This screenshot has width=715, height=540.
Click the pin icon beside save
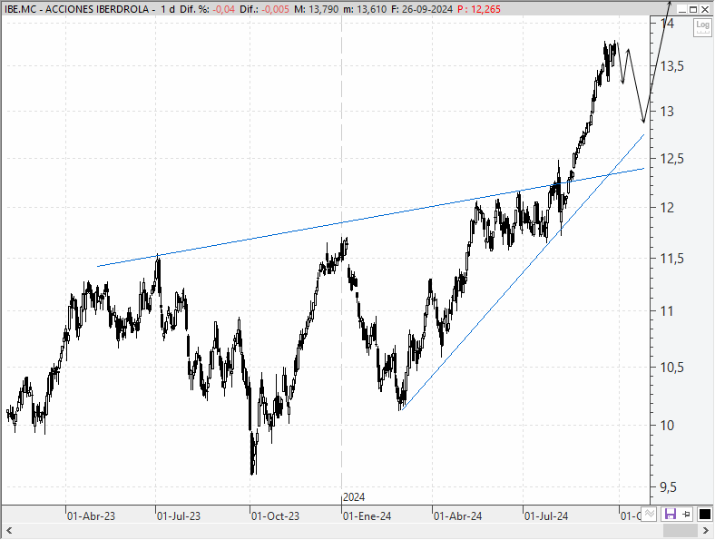686,515
